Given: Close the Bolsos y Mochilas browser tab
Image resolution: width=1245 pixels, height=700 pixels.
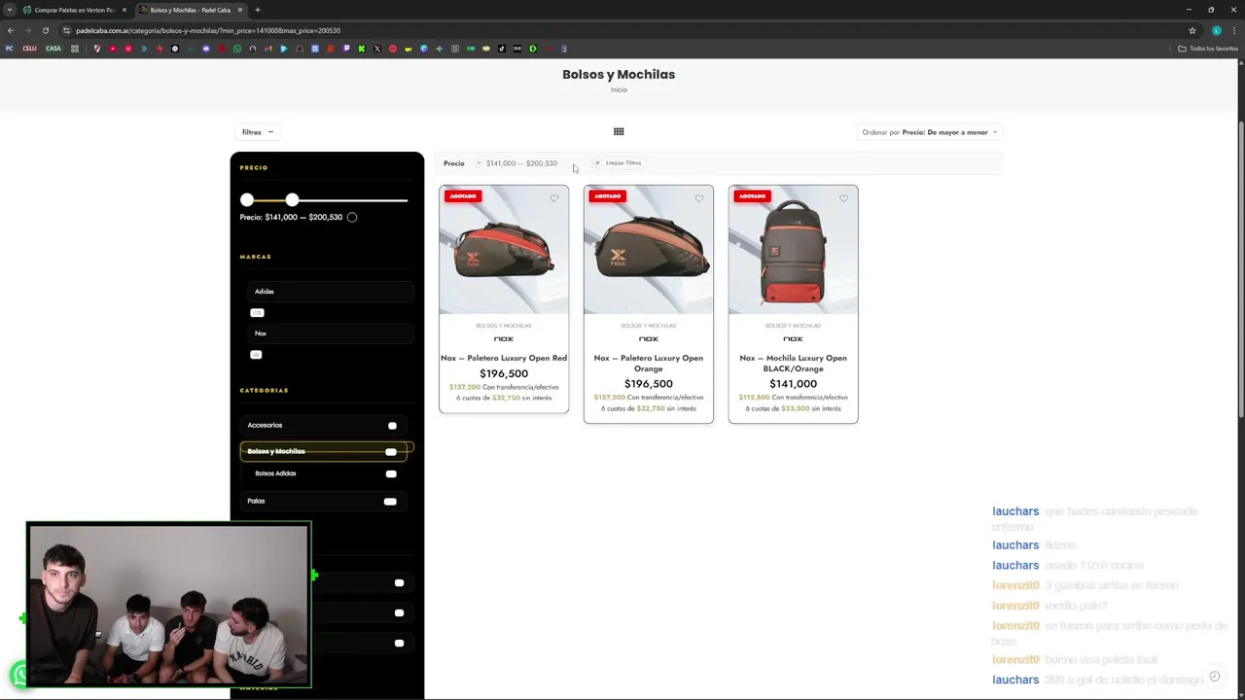Looking at the screenshot, I should click(240, 10).
